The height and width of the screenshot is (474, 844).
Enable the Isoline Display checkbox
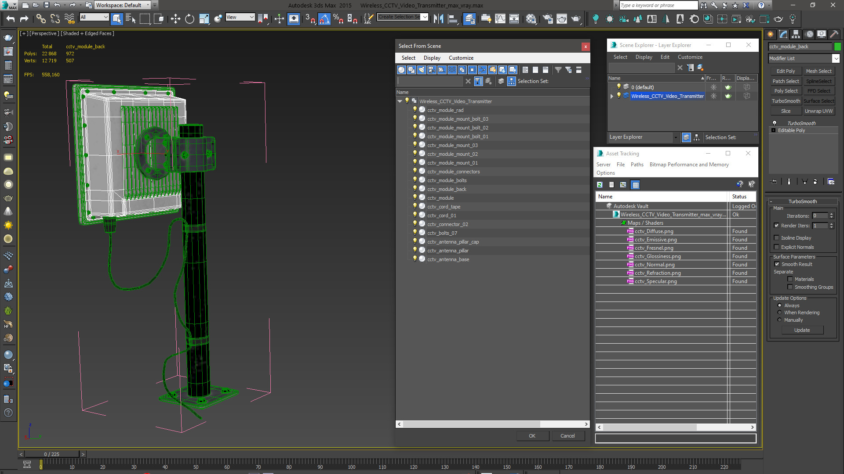(777, 238)
